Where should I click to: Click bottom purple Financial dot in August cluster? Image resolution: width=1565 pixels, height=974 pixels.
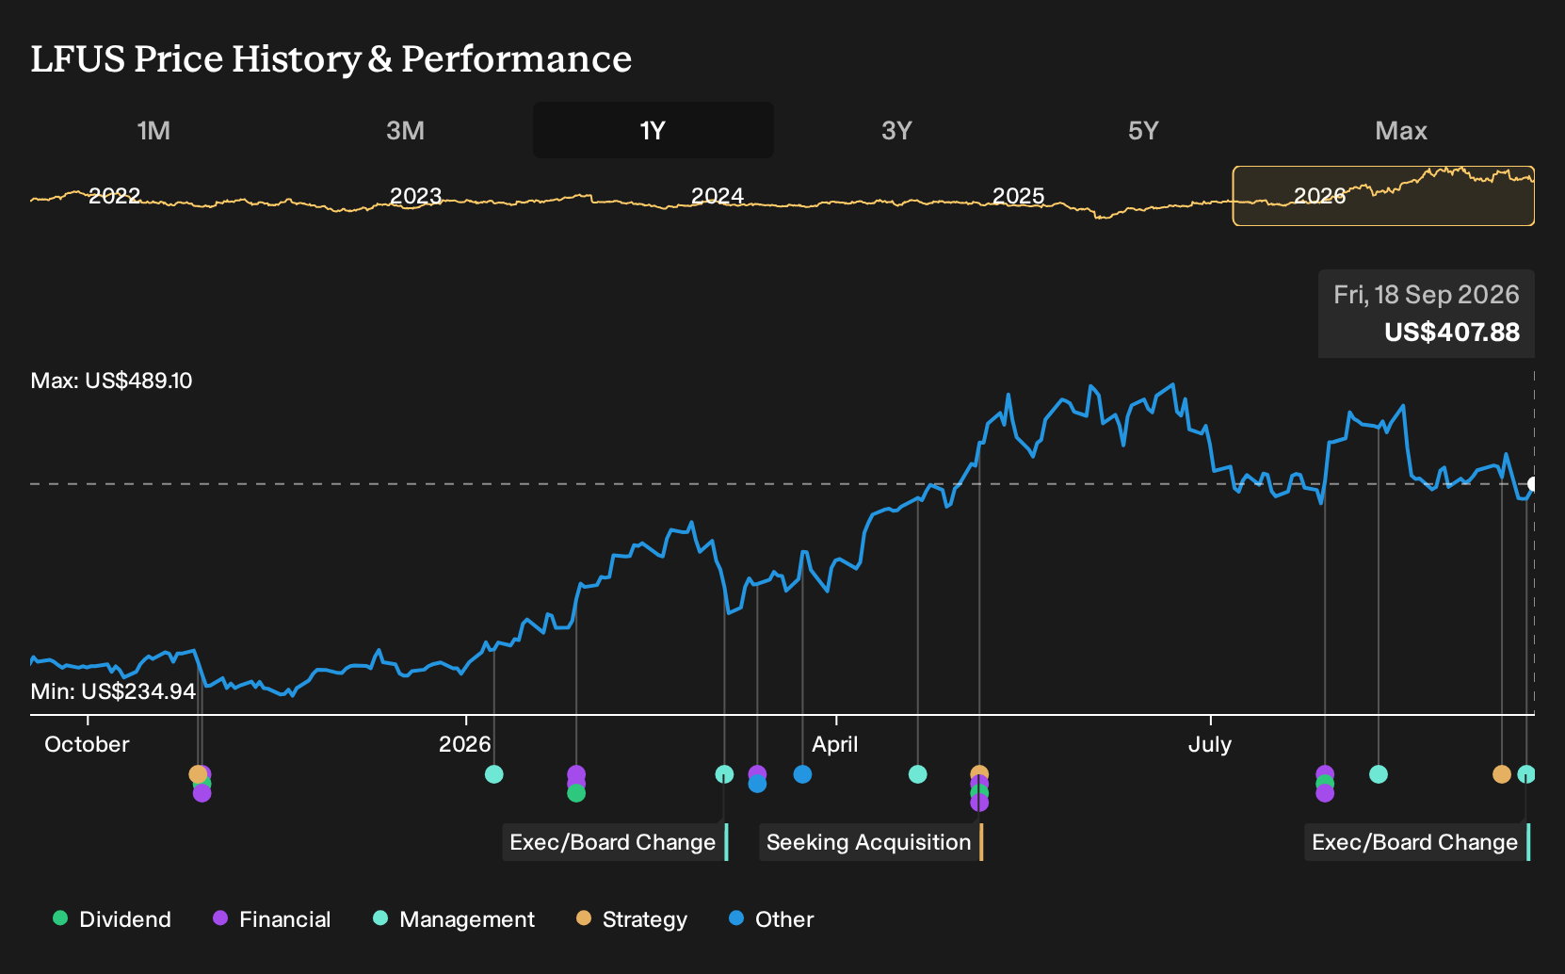1325,793
